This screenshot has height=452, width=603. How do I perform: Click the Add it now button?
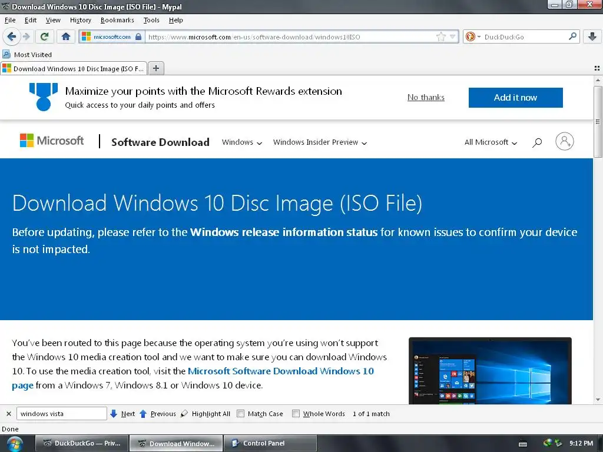tap(515, 98)
